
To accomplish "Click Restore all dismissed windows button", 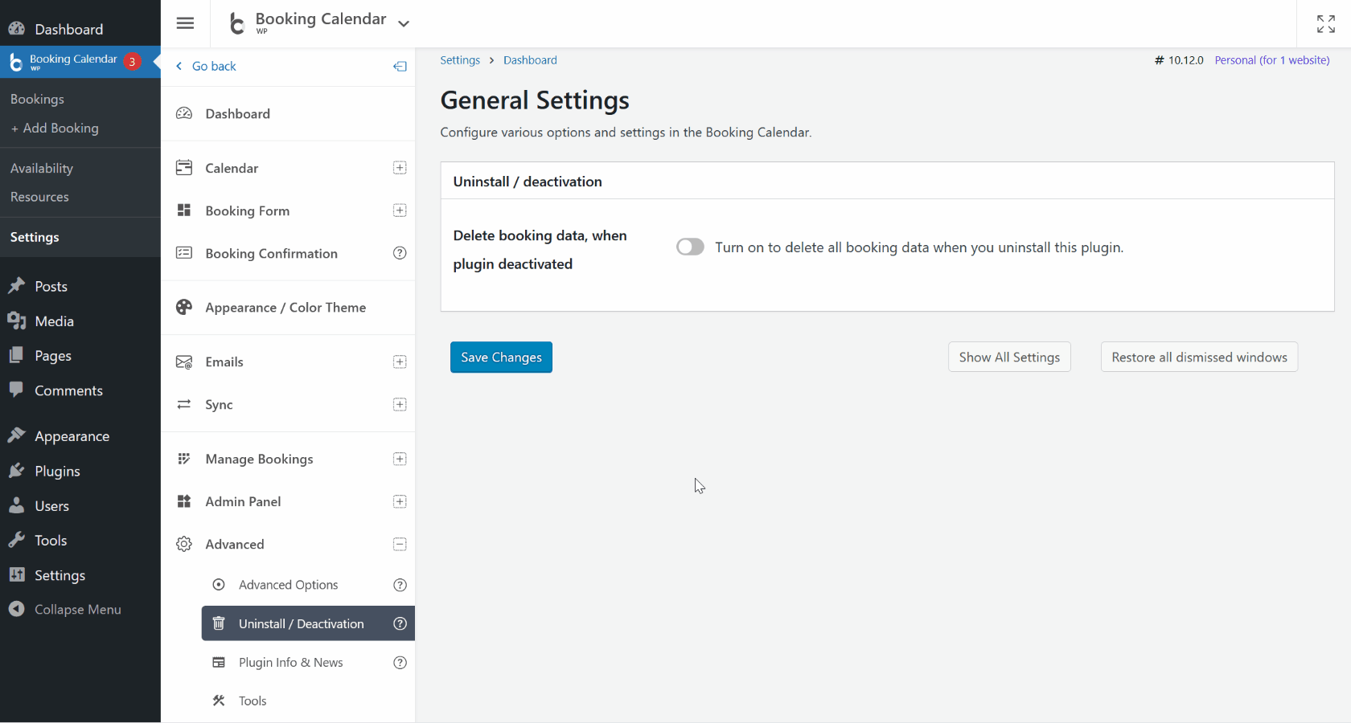I will pyautogui.click(x=1199, y=357).
